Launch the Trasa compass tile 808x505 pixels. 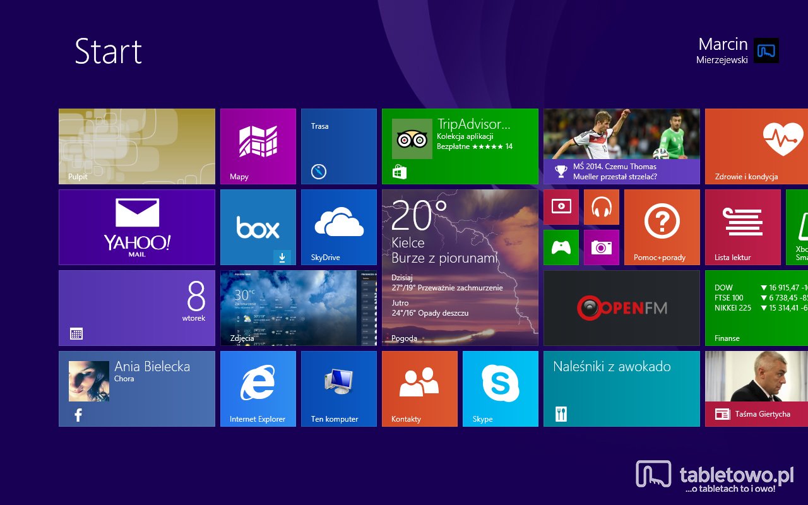coord(339,146)
